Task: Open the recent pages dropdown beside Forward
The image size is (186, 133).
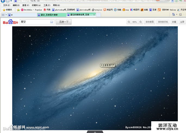Action: pyautogui.click(x=11, y=1)
